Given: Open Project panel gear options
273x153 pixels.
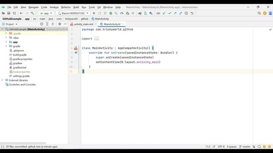Looking at the screenshot, I should coord(60,24).
